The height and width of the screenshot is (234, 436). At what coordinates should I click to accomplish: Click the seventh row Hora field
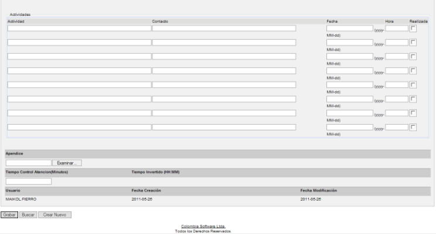point(396,113)
